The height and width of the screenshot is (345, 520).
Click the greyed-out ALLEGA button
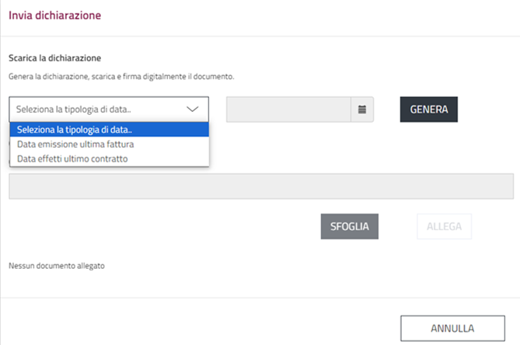pyautogui.click(x=444, y=227)
